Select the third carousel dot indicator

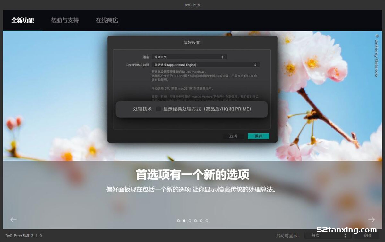pyautogui.click(x=190, y=220)
